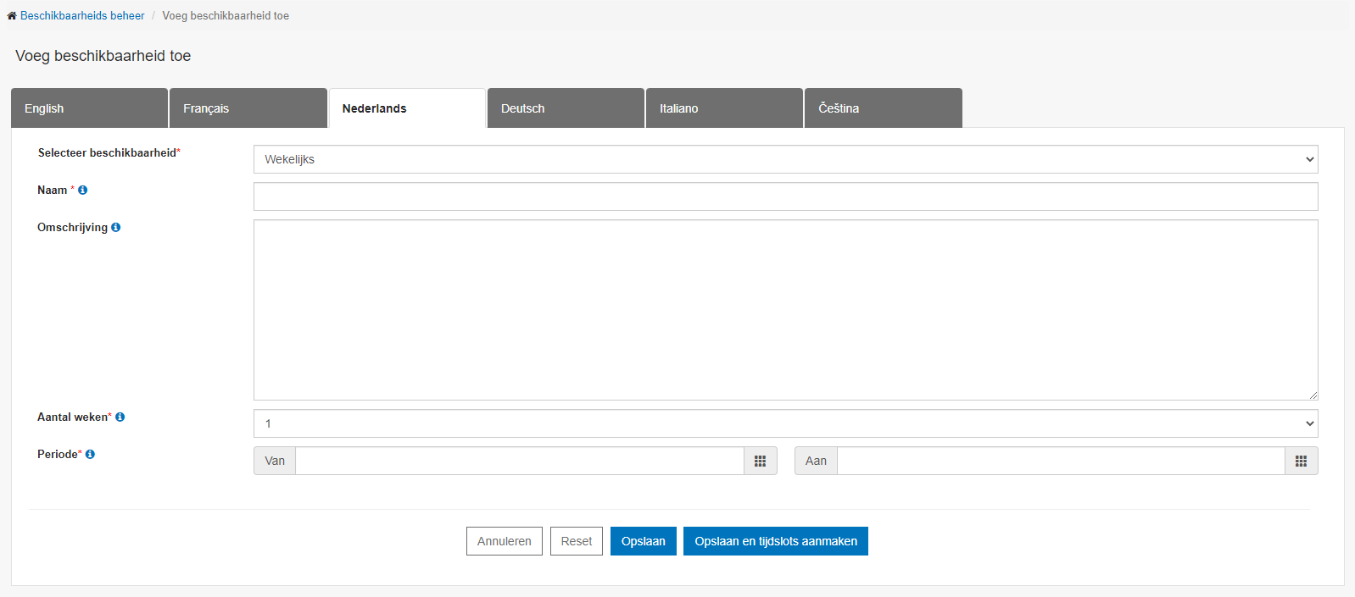Choose the Čeština tab
Viewport: 1355px width, 597px height.
pyautogui.click(x=882, y=108)
